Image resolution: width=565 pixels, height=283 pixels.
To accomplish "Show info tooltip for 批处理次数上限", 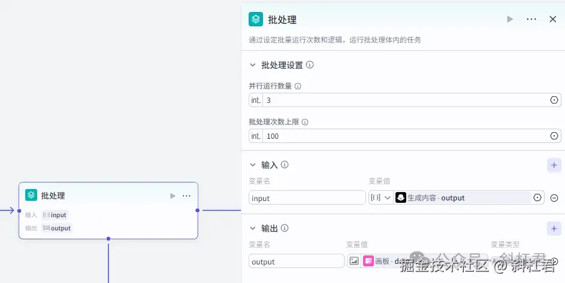I will coord(305,122).
